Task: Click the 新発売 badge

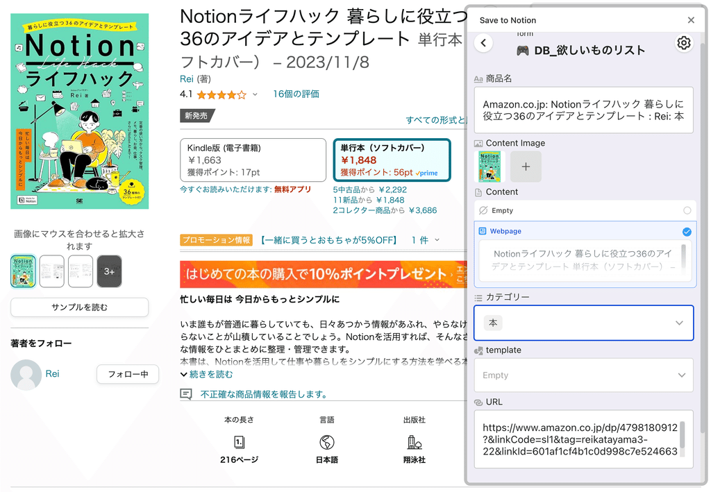Action: pos(196,116)
